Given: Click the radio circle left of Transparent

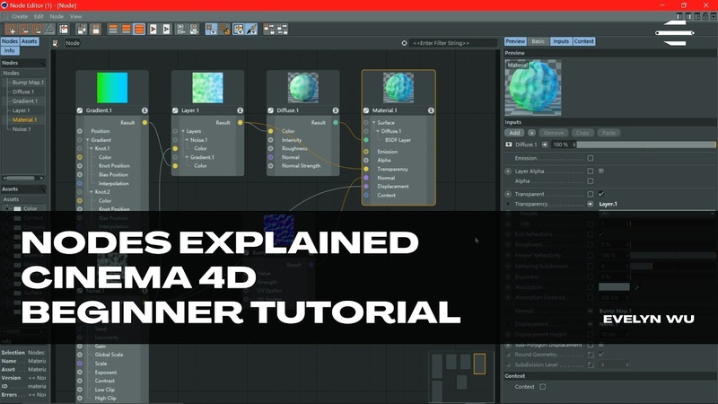Looking at the screenshot, I should [508, 194].
